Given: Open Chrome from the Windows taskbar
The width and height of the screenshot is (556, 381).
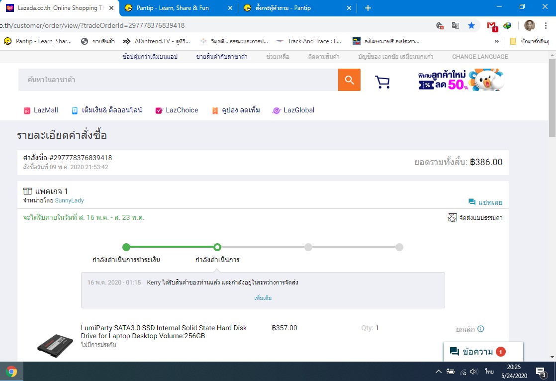Looking at the screenshot, I should (x=11, y=372).
